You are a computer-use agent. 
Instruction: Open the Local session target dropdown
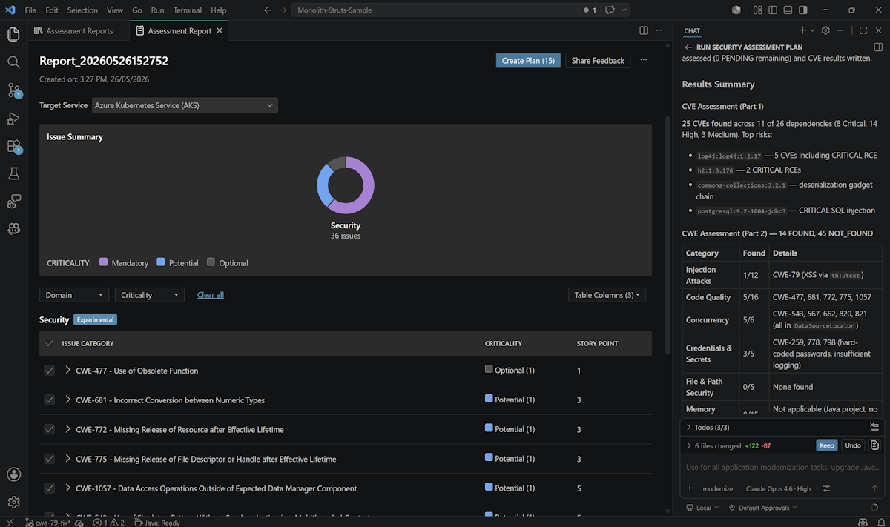pos(703,508)
